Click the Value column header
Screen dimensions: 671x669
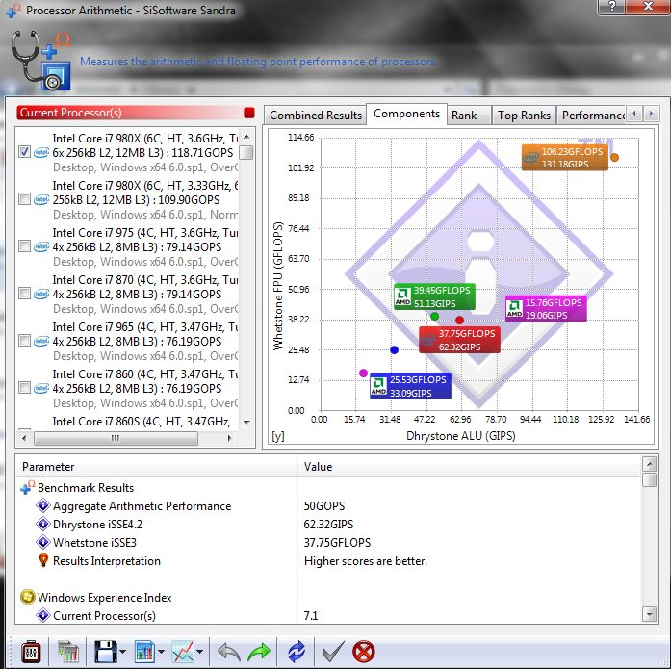click(470, 467)
